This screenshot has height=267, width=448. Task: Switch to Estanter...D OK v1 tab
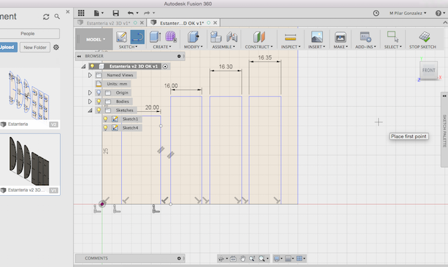182,23
